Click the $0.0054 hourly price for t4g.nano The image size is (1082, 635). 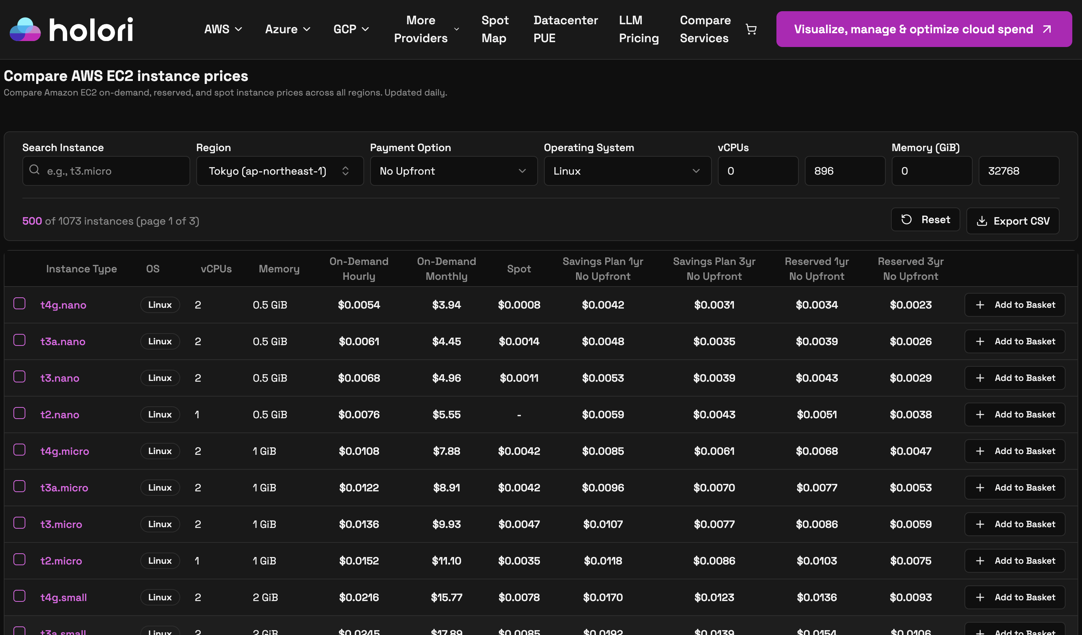(x=359, y=305)
